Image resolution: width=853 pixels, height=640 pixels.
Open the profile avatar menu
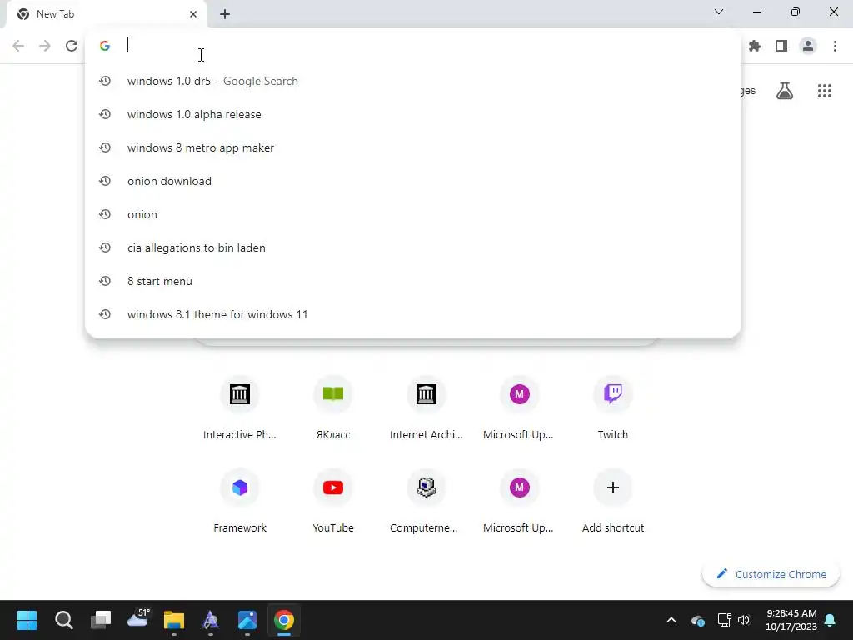pyautogui.click(x=808, y=46)
